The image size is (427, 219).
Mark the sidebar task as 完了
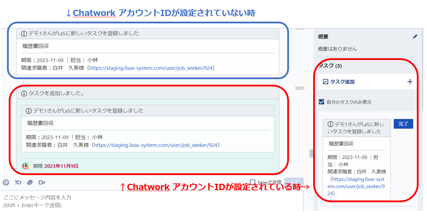pyautogui.click(x=404, y=124)
